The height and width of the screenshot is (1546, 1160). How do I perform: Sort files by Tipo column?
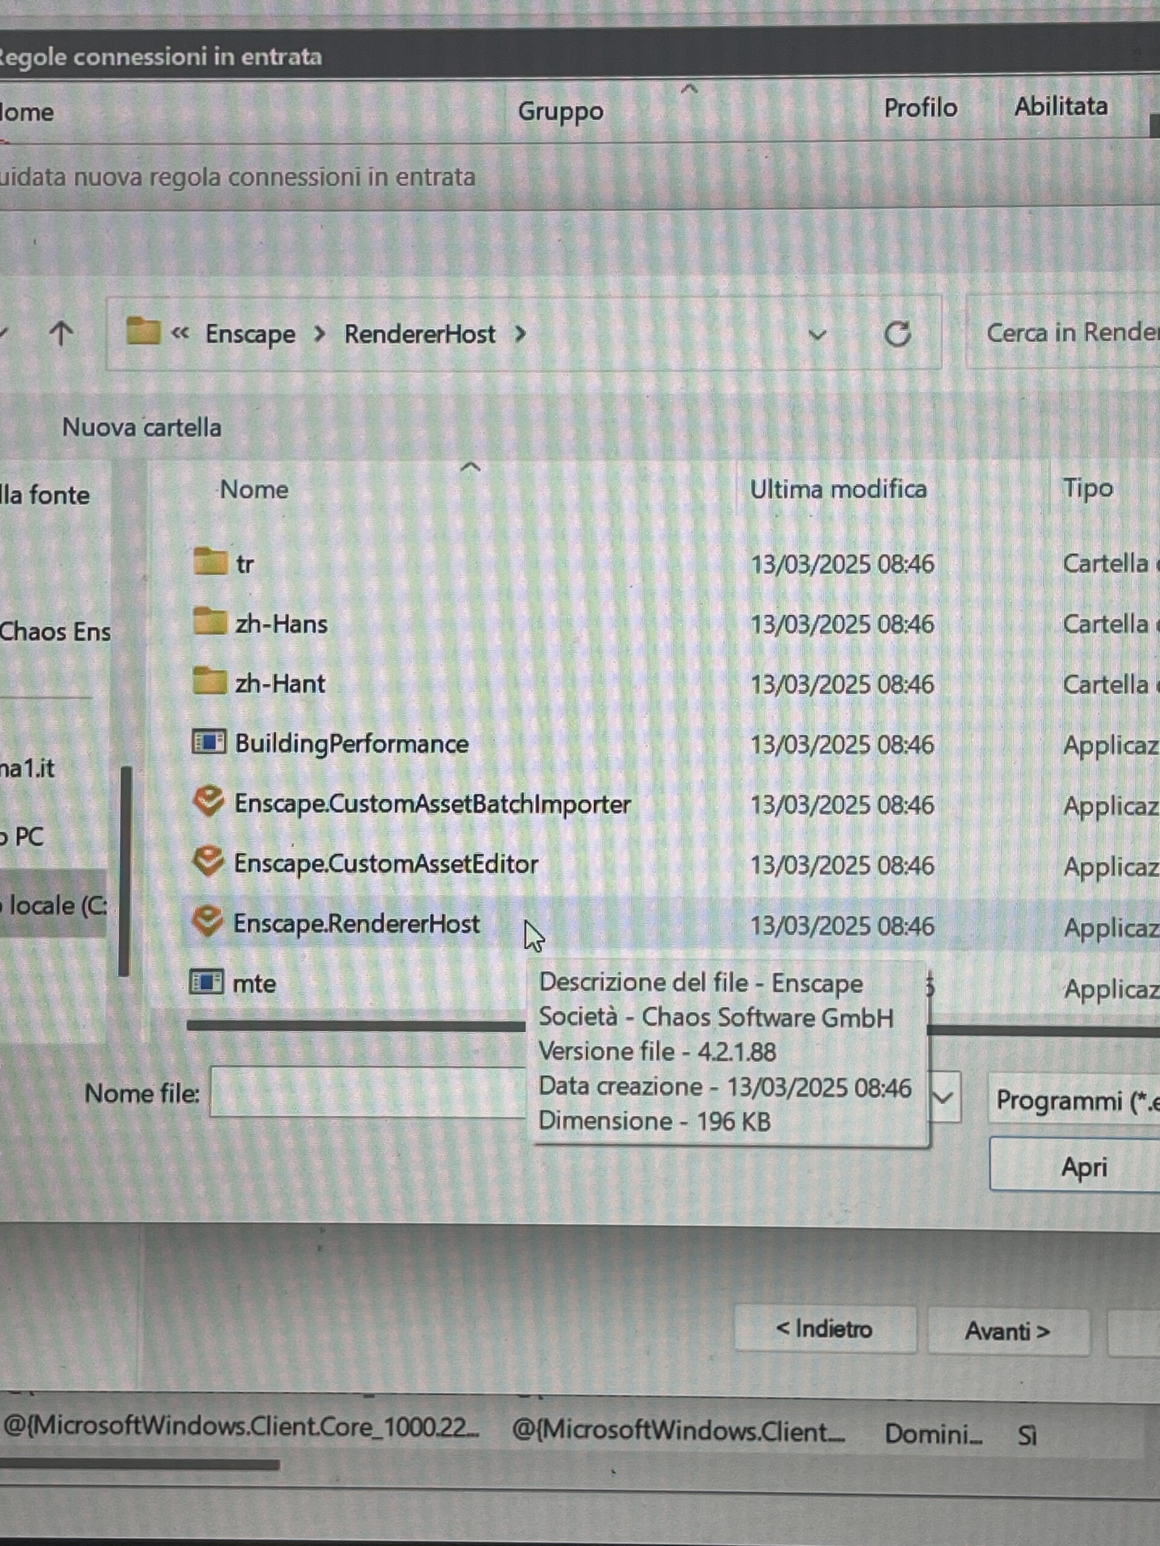point(1087,488)
